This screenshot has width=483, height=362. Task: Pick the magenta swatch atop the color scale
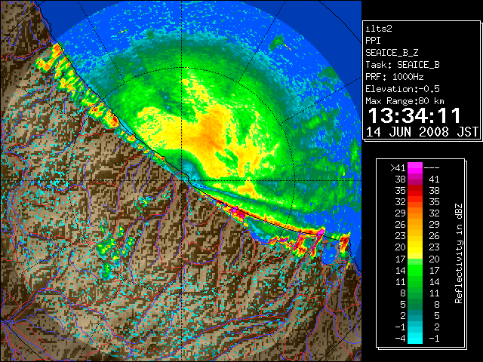(415, 168)
